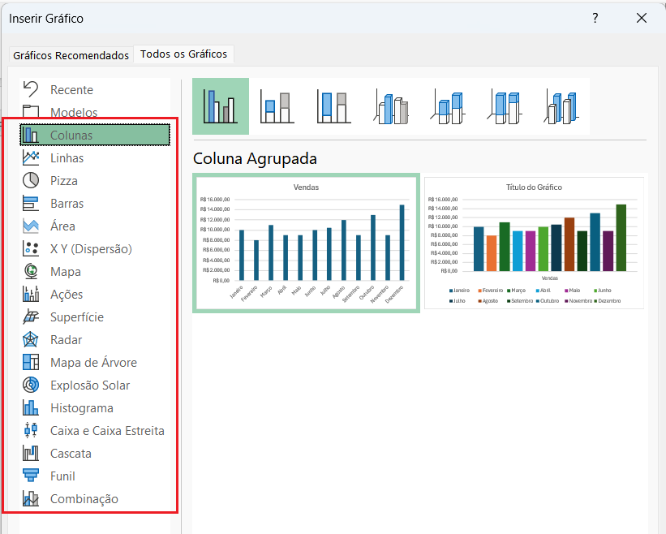
Task: Click the Vendas single-color chart preview
Action: [x=306, y=243]
